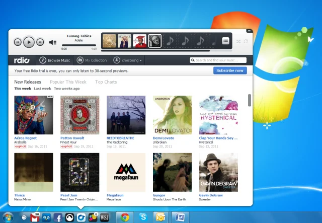The image size is (322, 223).
Task: Click the rdio logo
Action: [22, 60]
